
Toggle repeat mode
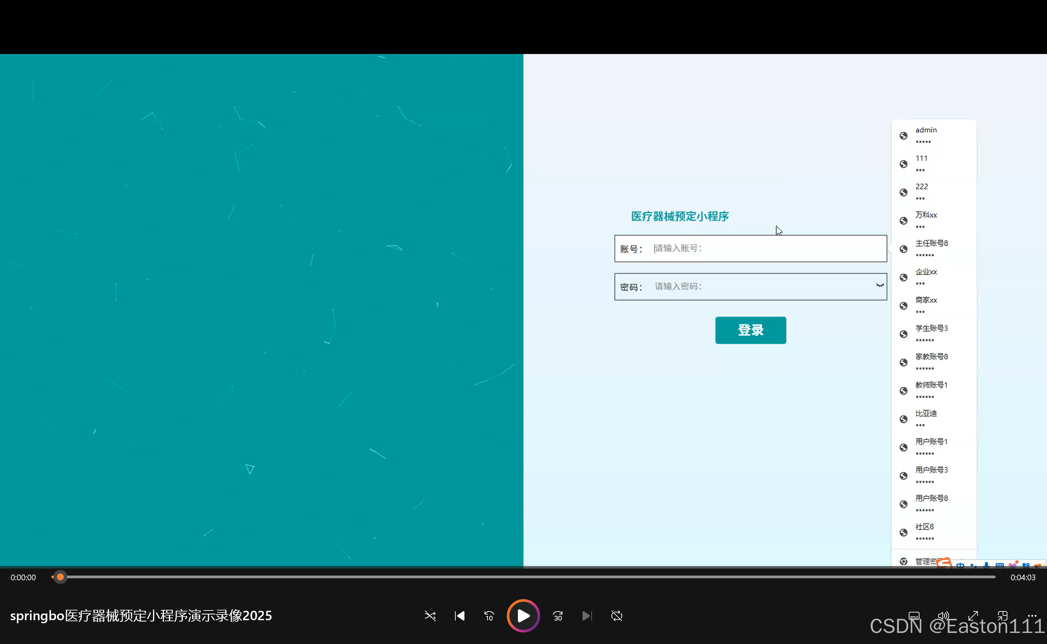(x=616, y=615)
